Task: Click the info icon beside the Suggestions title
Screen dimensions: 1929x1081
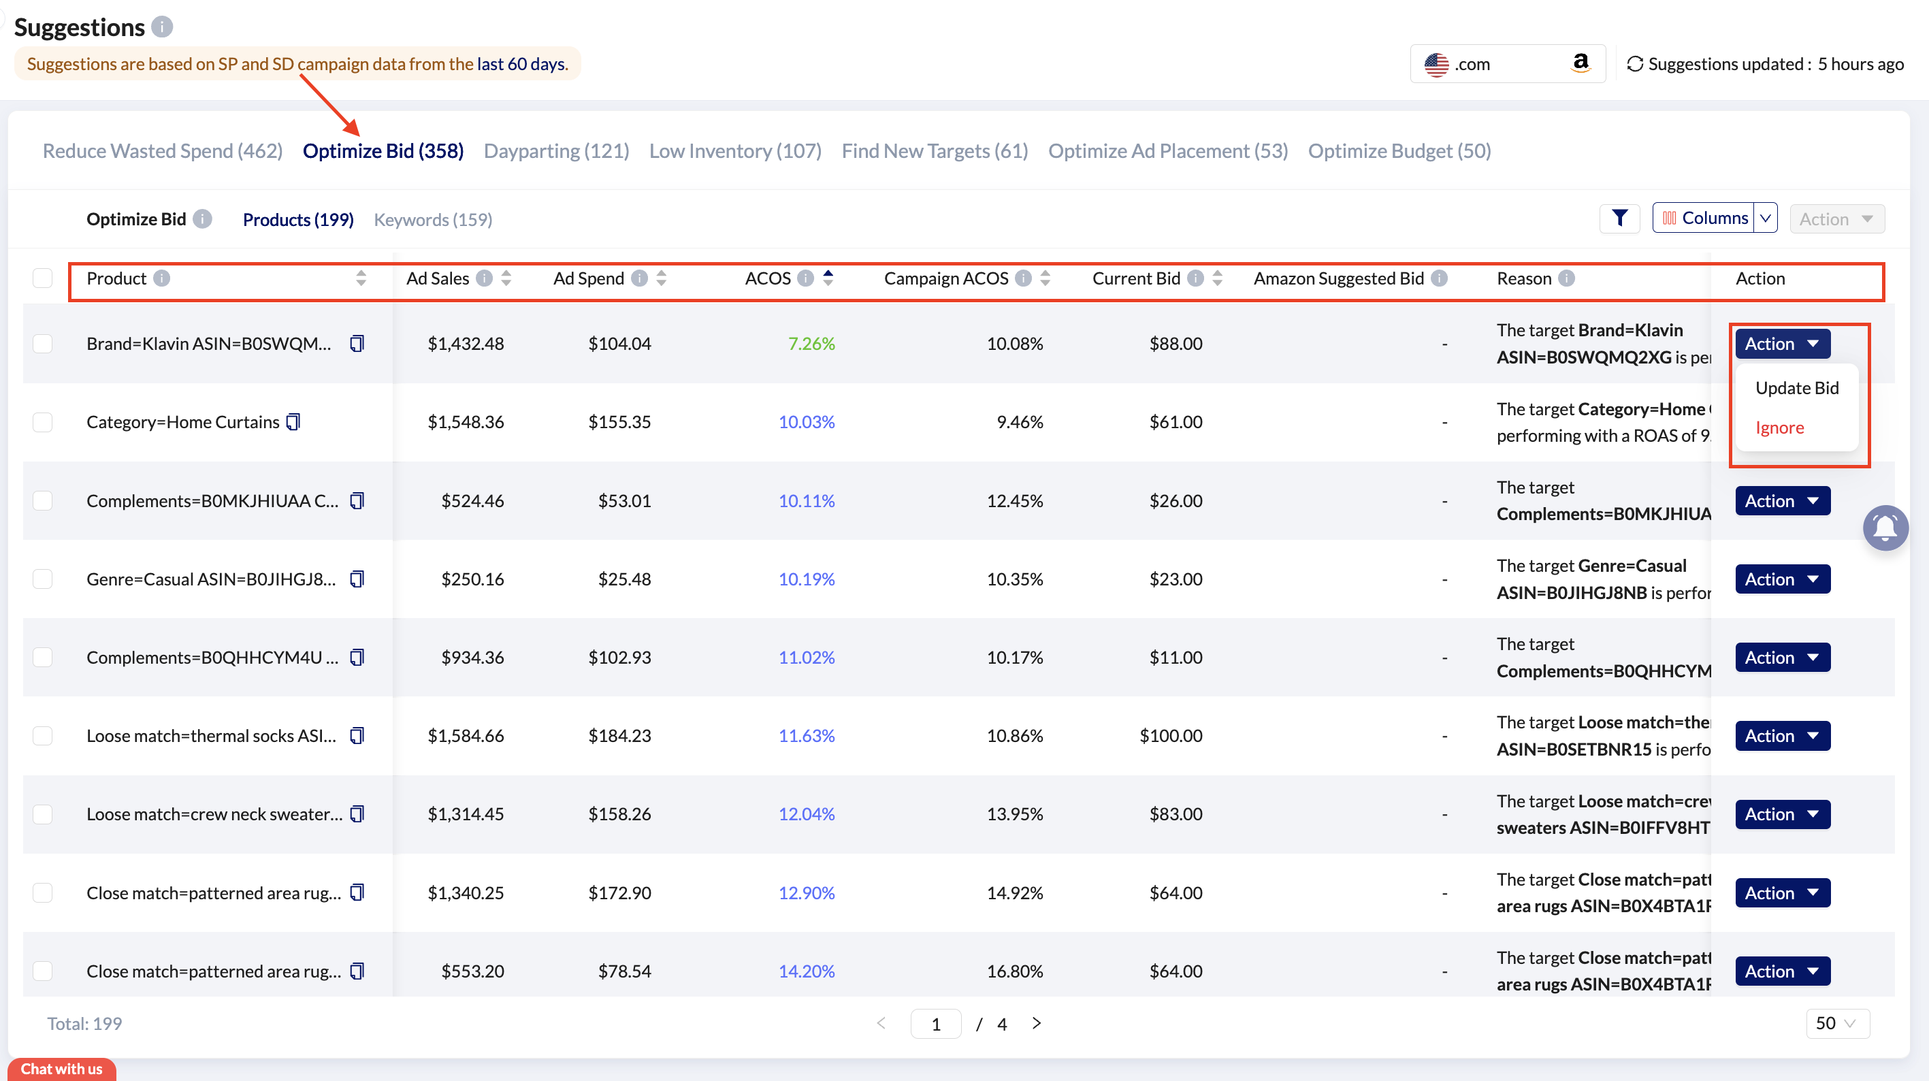Action: click(x=162, y=27)
